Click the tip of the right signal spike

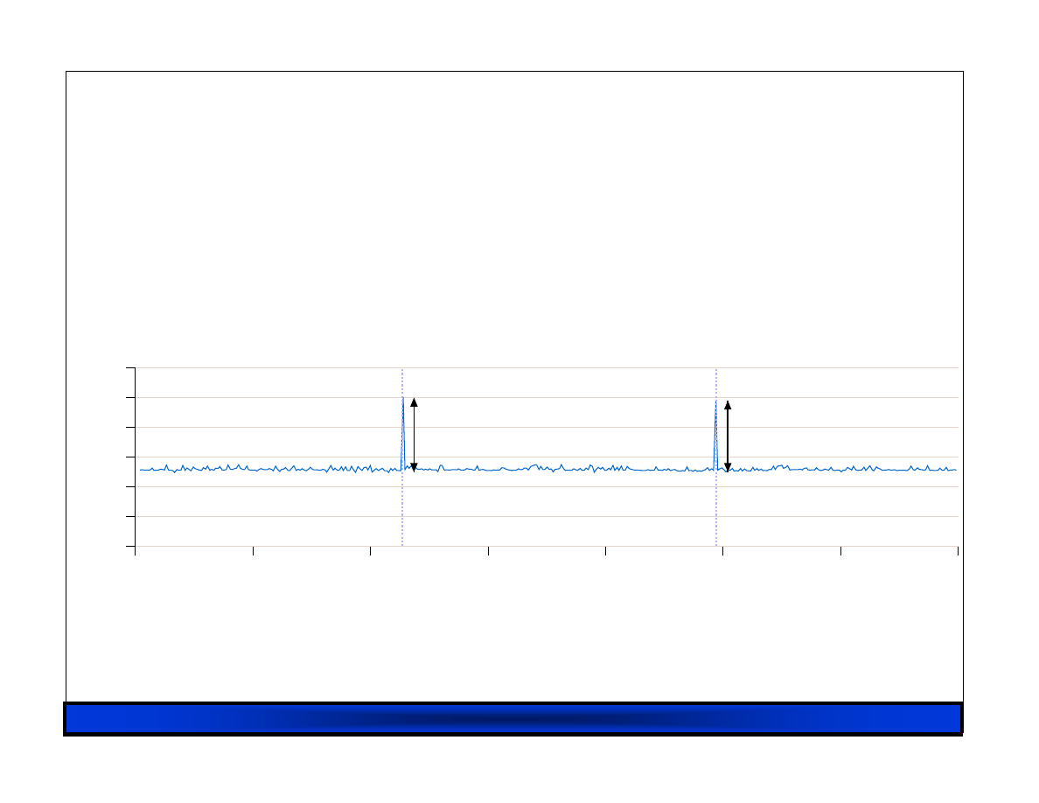coord(715,401)
